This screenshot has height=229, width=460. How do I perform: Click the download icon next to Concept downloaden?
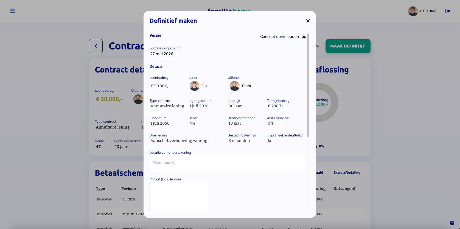[x=304, y=37]
